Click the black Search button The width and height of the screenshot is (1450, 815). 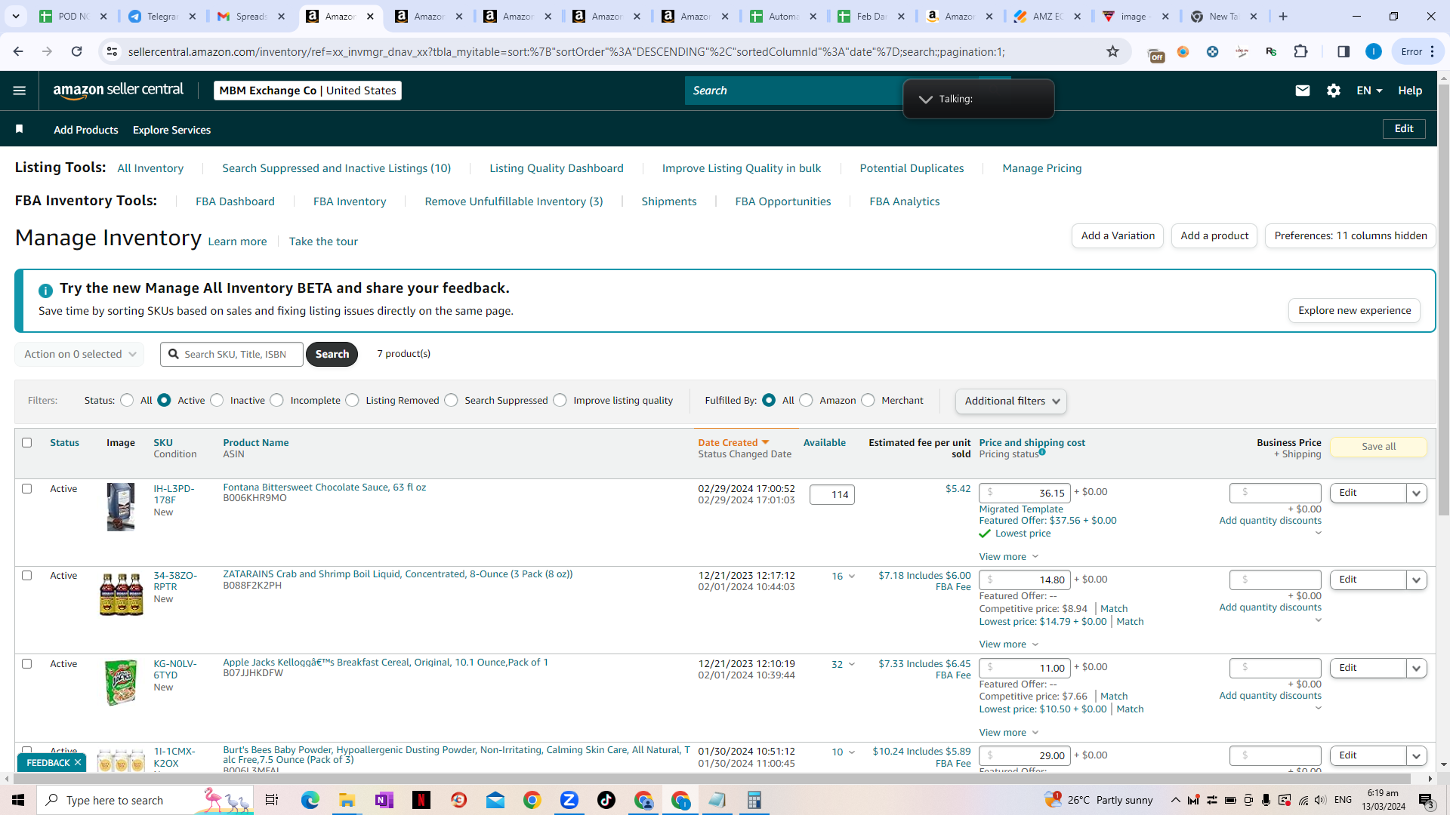tap(332, 354)
